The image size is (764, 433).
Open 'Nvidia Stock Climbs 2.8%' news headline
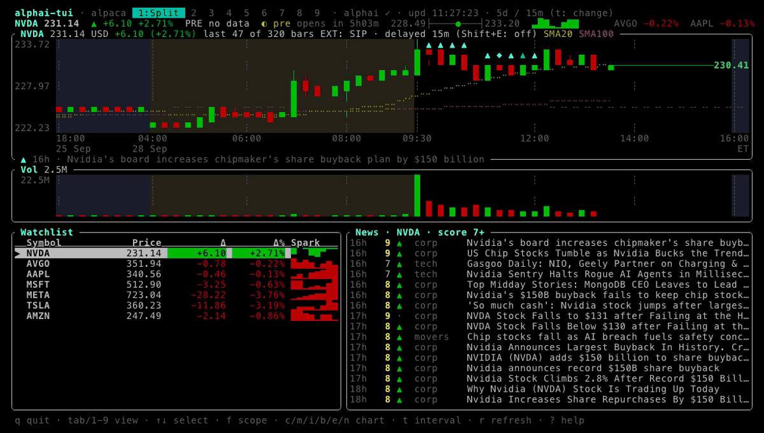[x=608, y=379]
